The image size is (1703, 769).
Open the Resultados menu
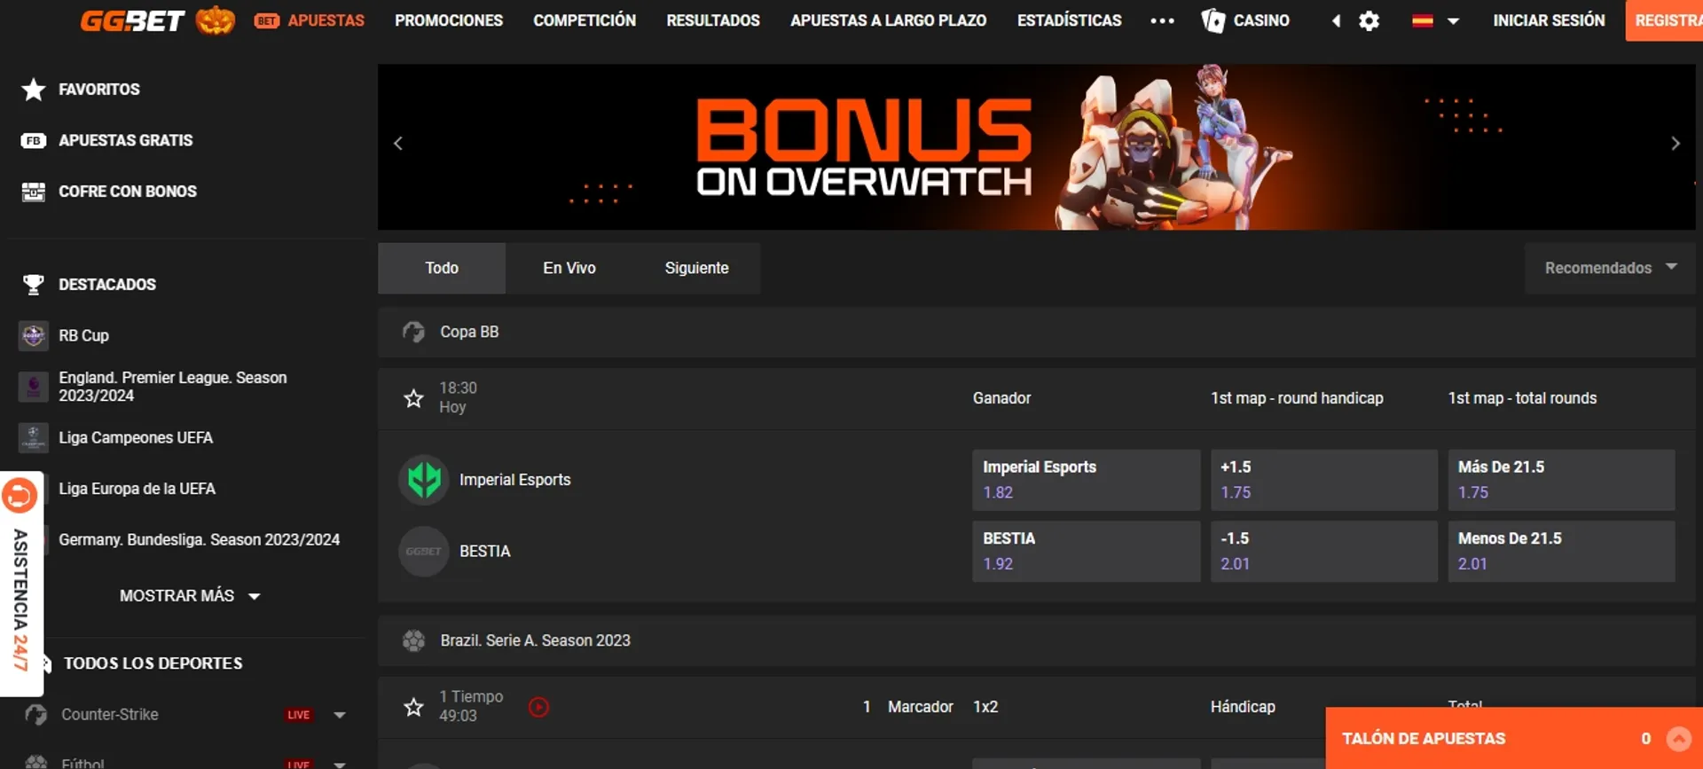(713, 20)
